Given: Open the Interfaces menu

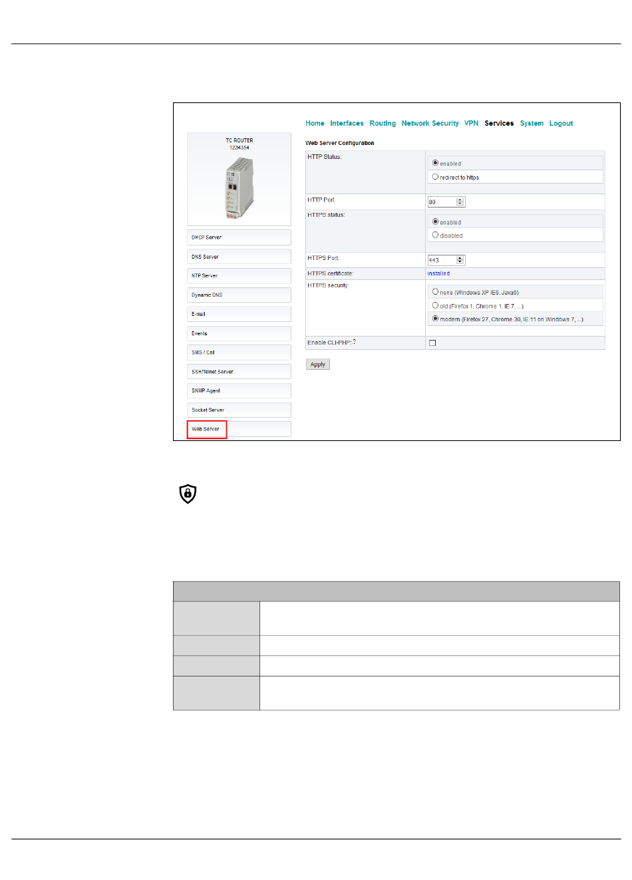Looking at the screenshot, I should [347, 124].
